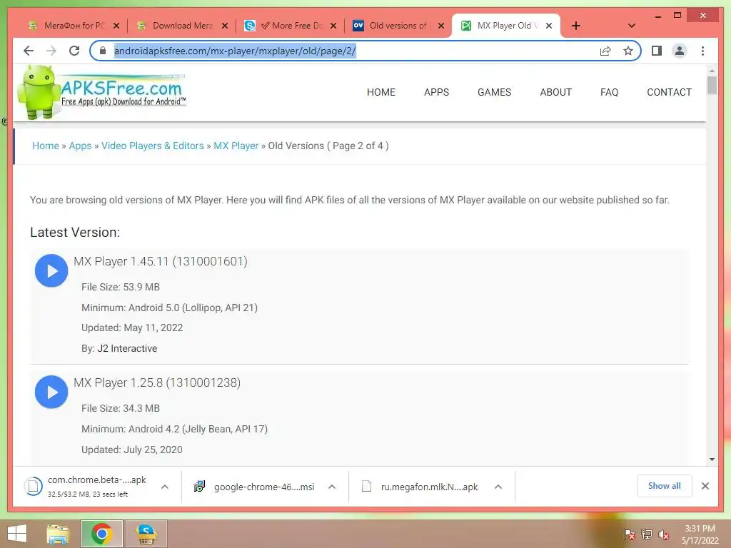The image size is (731, 548).
Task: Go back to the previous page
Action: pyautogui.click(x=29, y=51)
